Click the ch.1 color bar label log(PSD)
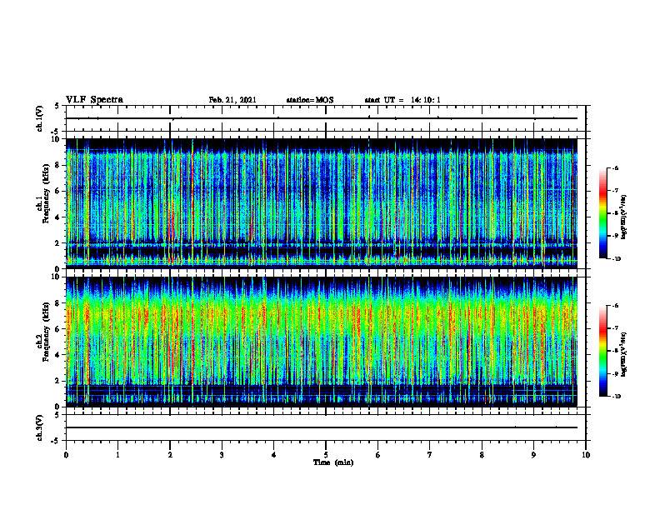This screenshot has height=510, width=660. [624, 217]
